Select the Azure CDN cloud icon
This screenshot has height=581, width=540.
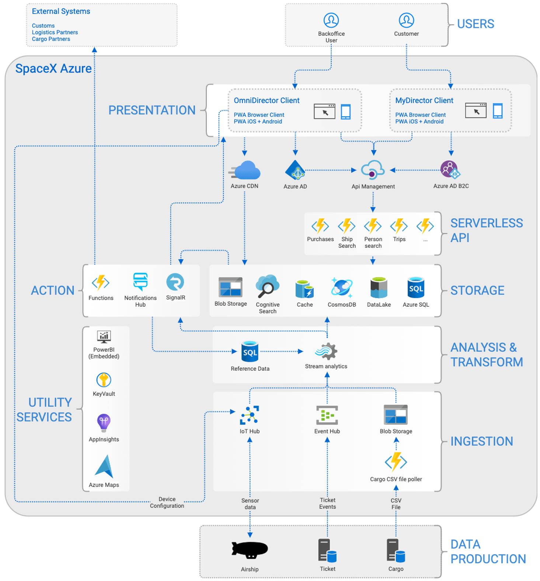(244, 170)
